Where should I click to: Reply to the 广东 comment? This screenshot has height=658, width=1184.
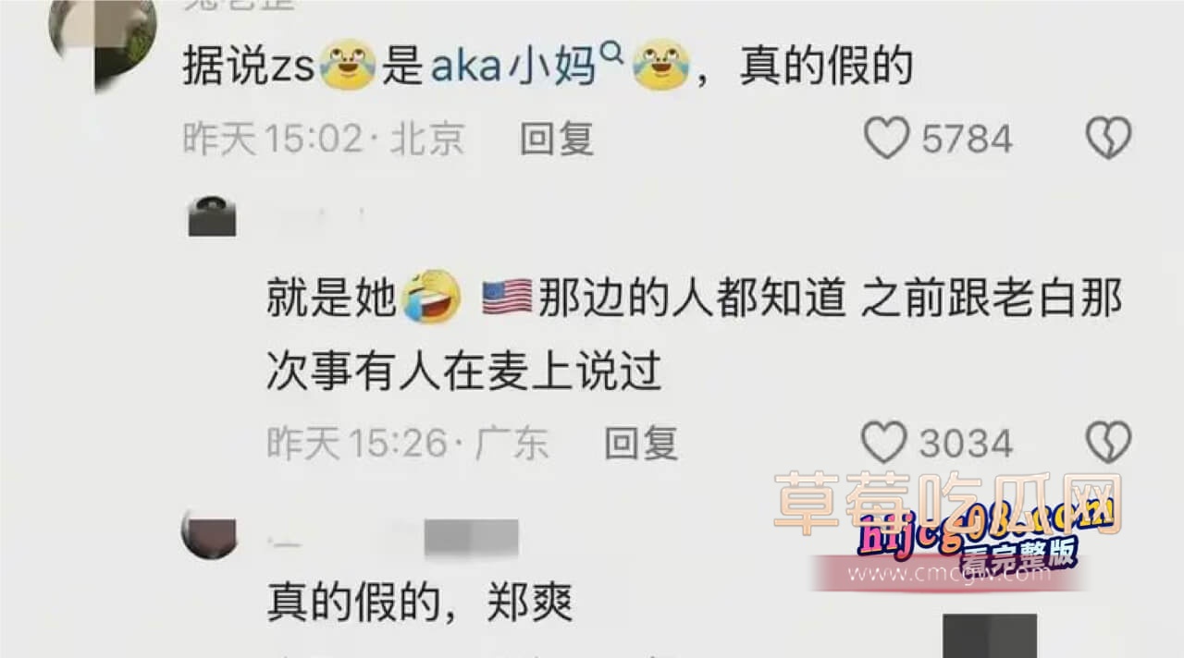[641, 444]
